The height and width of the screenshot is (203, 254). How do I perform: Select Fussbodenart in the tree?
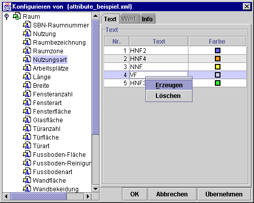click(52, 172)
